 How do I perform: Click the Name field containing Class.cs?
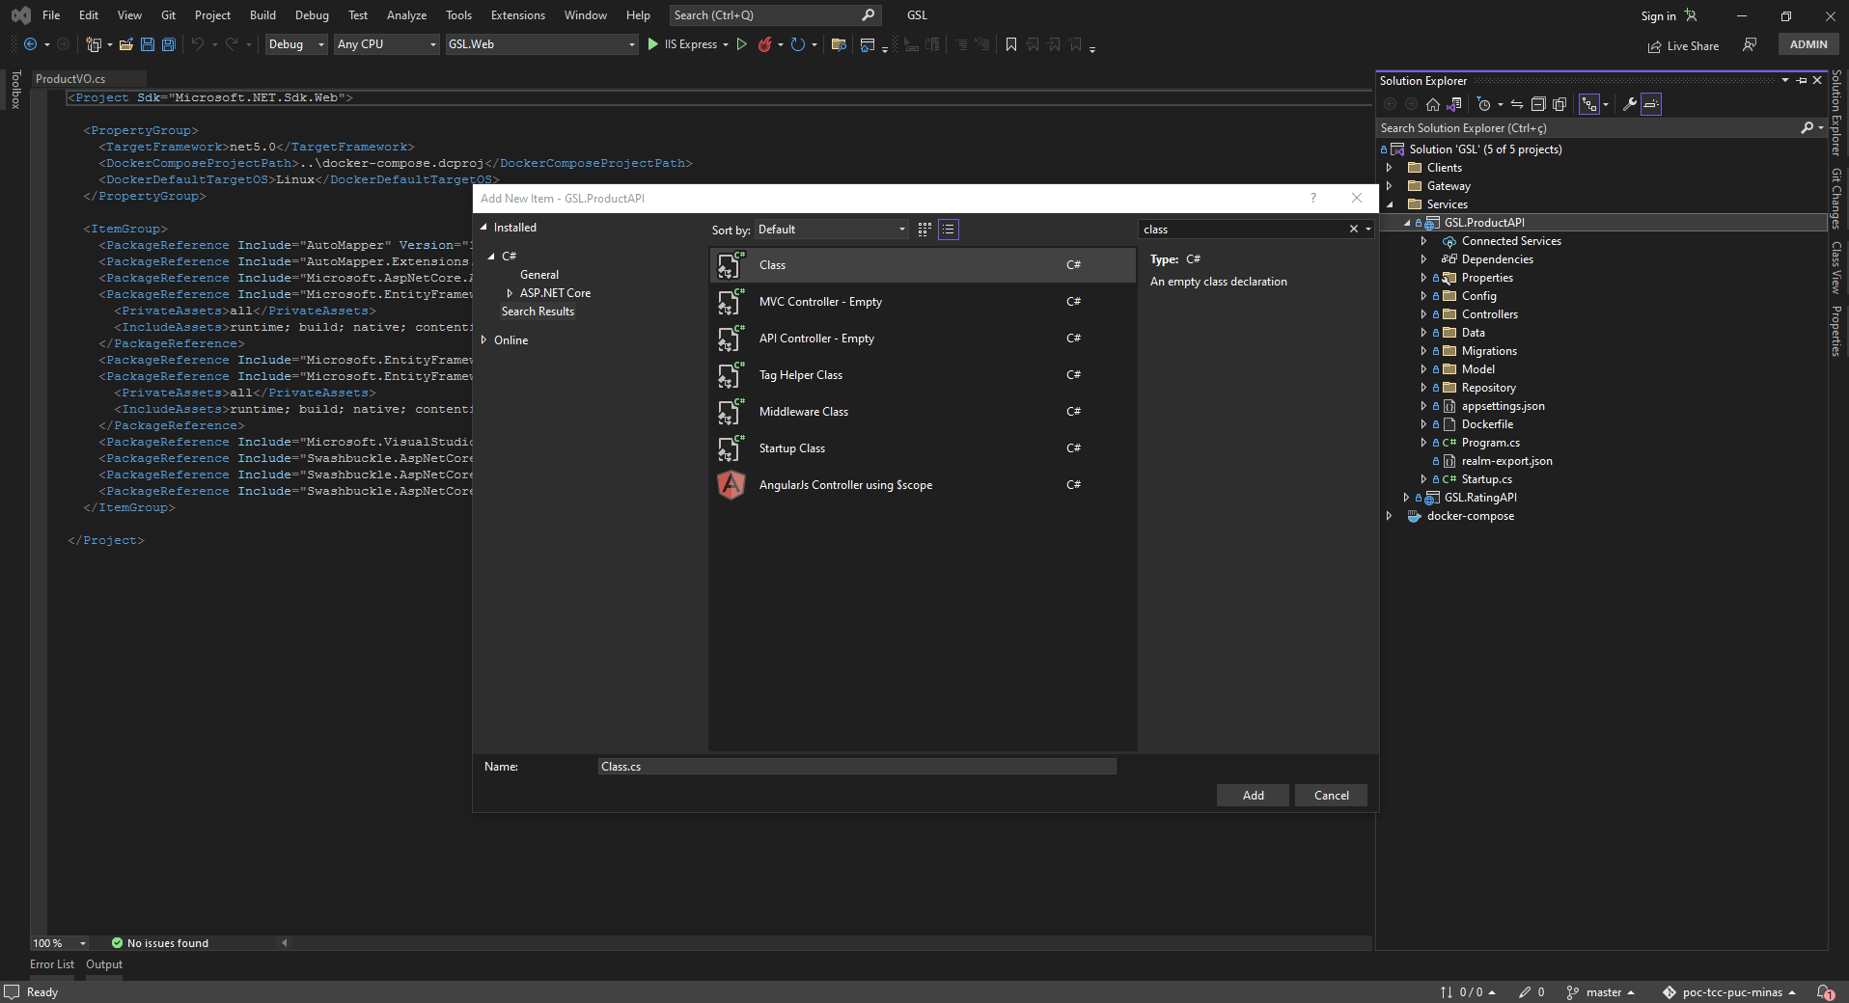click(856, 767)
